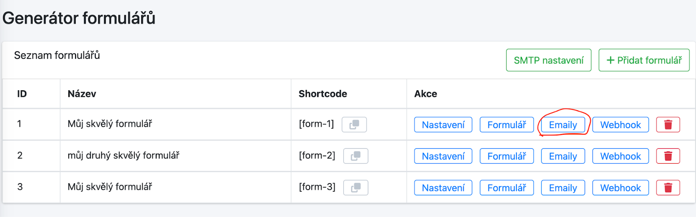Select the row named můj druhý skvělý formulář
696x217 pixels.
tap(349, 156)
